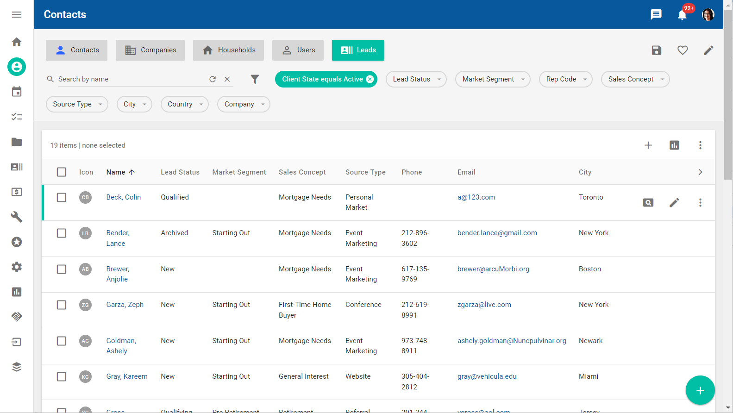Open the notifications bell icon
The image size is (733, 413).
pyautogui.click(x=682, y=15)
